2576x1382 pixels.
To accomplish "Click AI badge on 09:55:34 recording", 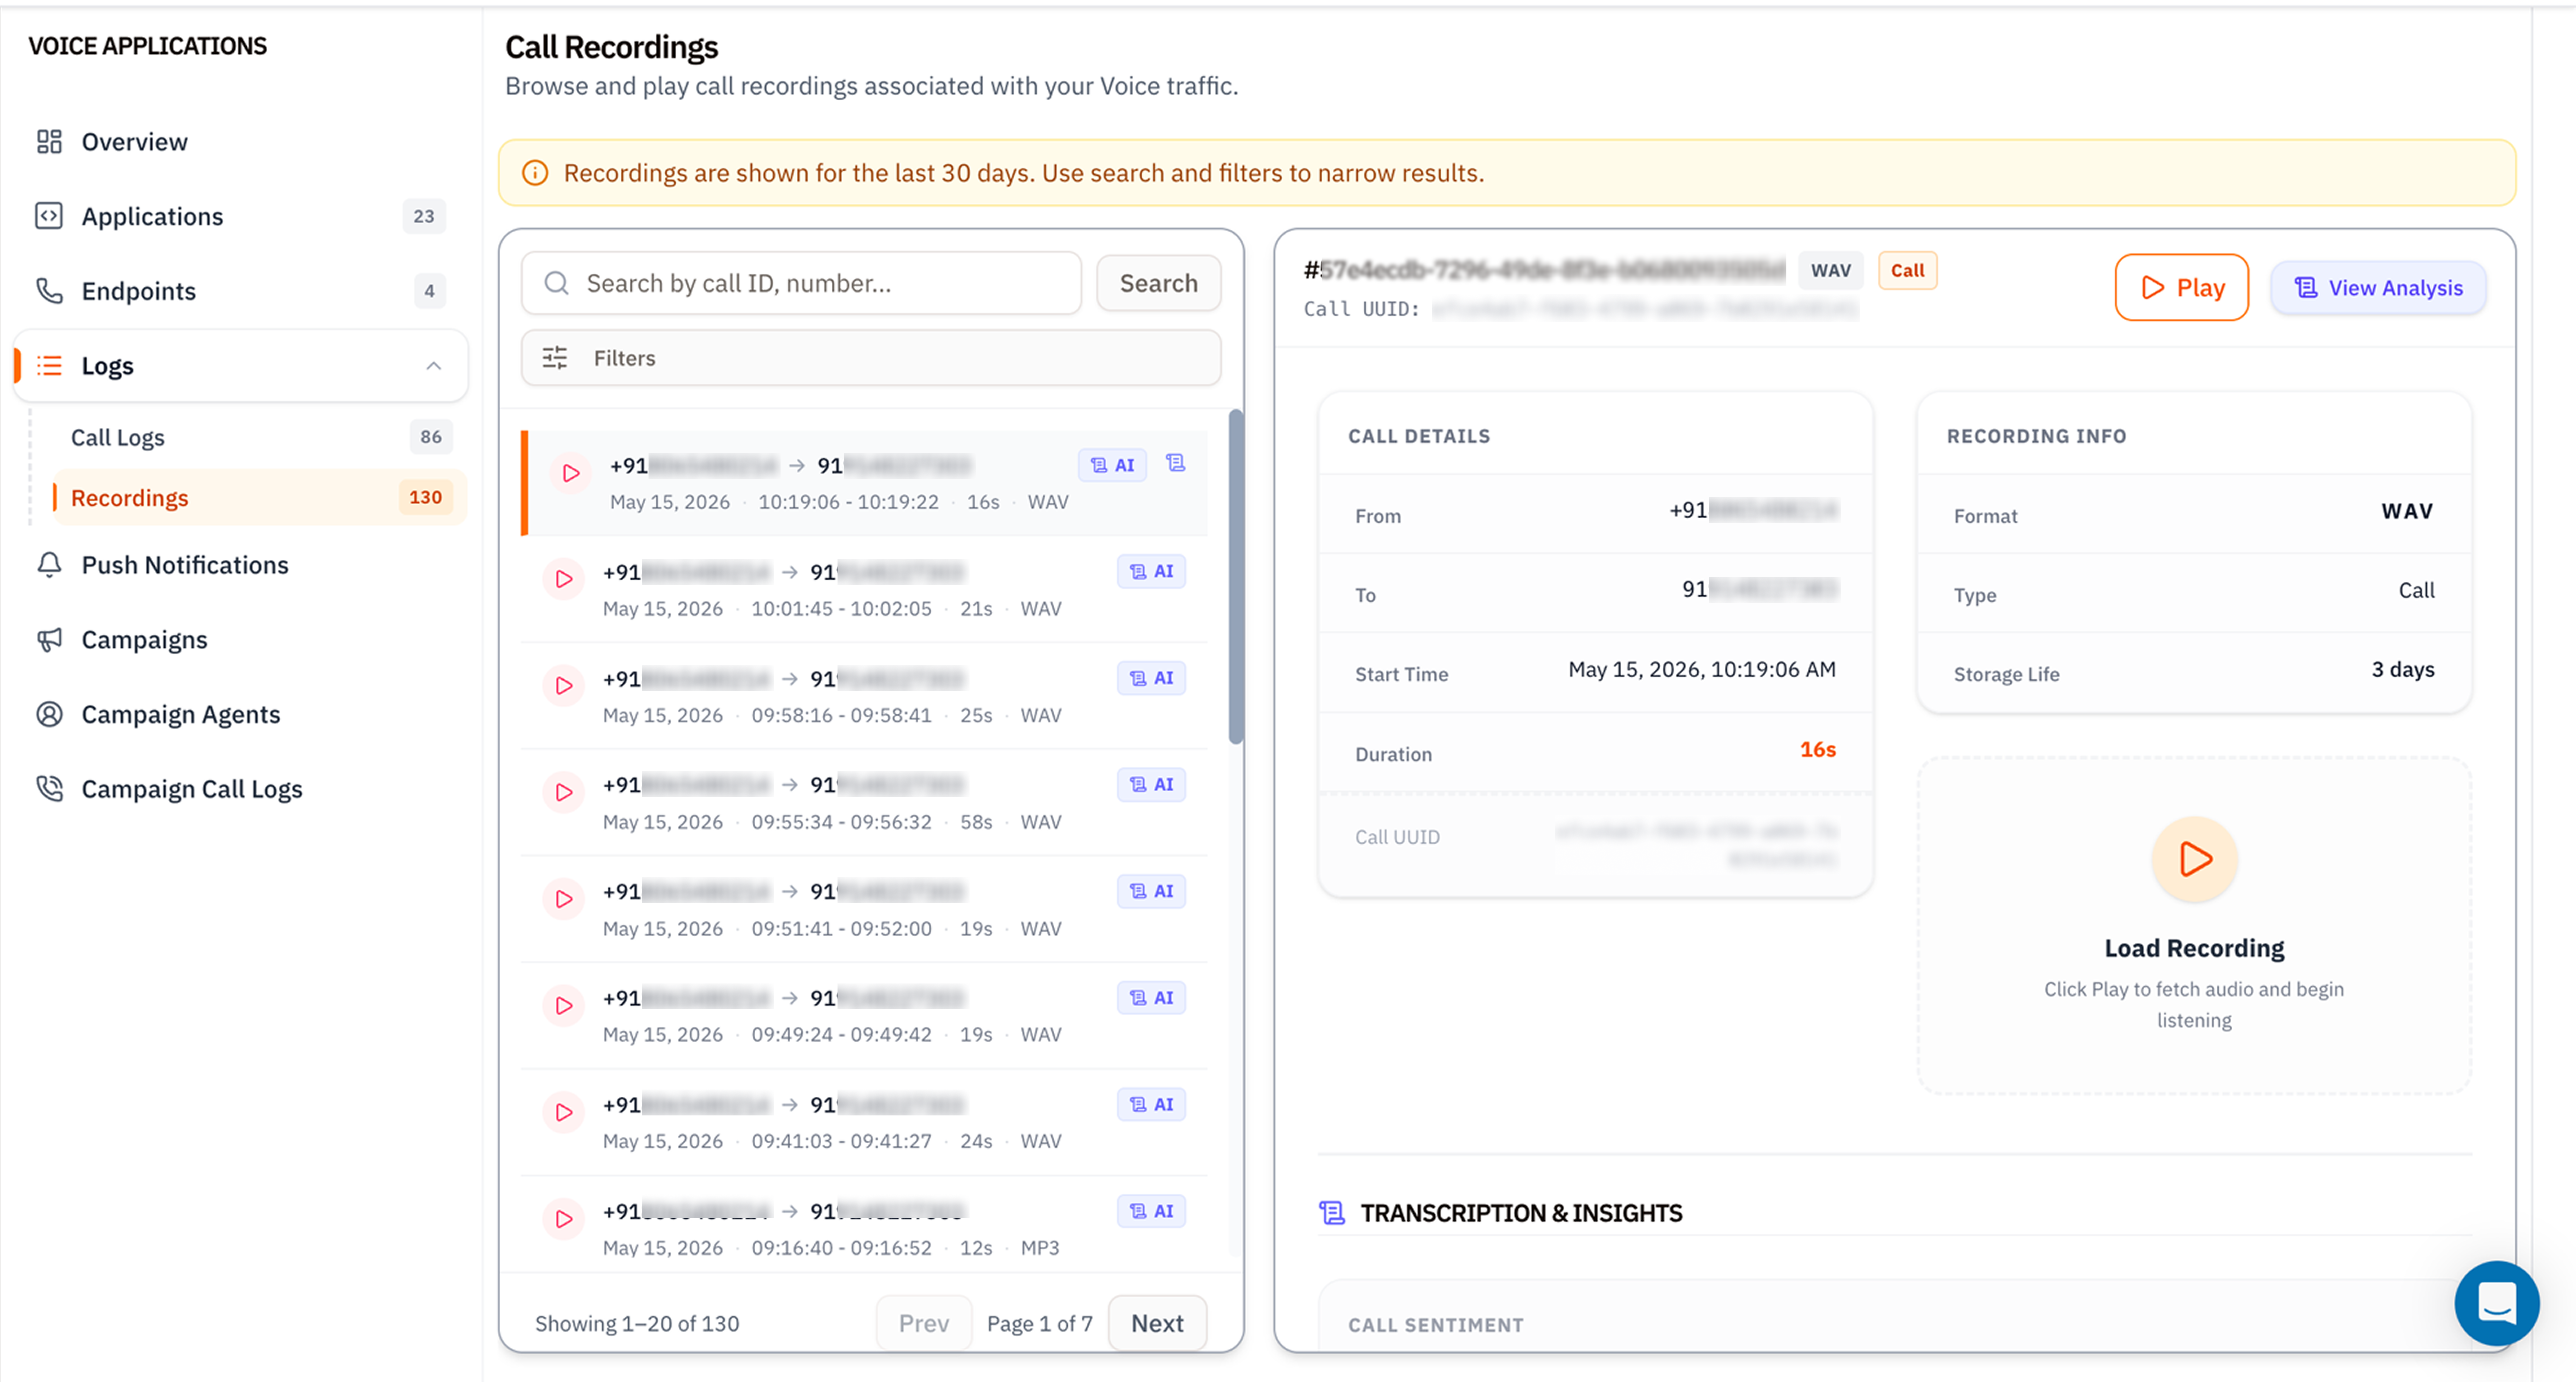I will click(x=1151, y=785).
